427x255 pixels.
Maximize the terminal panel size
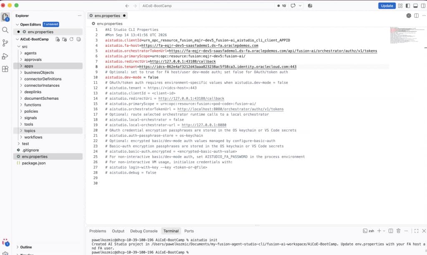pos(416,231)
